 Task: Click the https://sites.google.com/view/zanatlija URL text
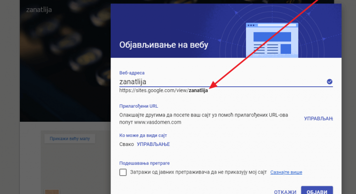pos(164,90)
